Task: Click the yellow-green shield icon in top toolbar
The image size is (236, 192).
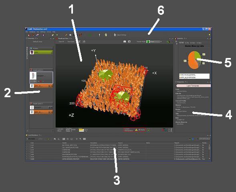Action: click(x=106, y=35)
